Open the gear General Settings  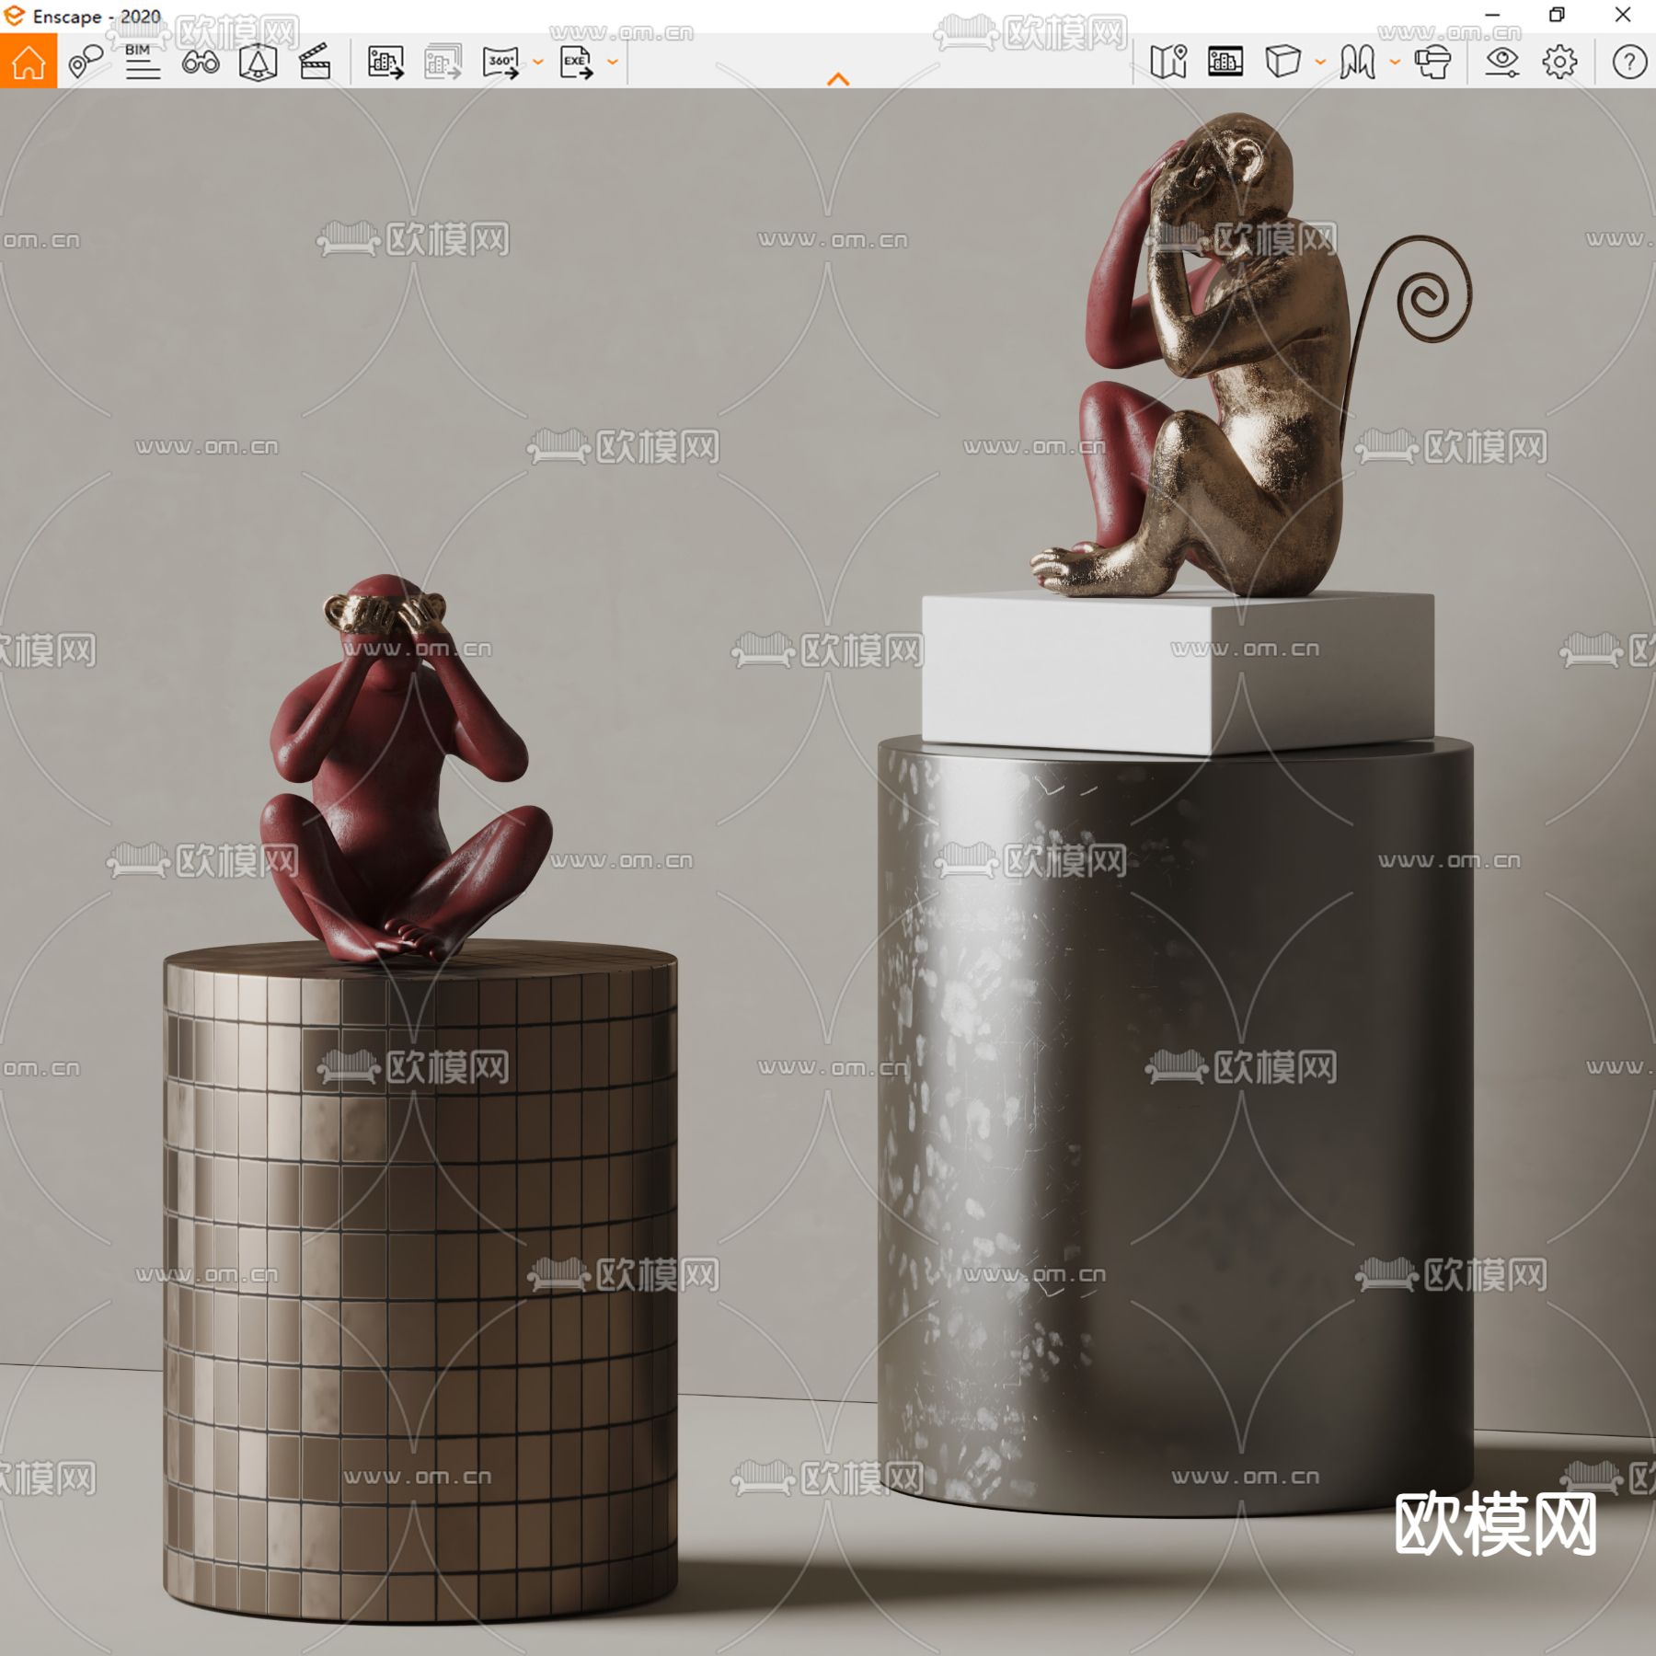[1559, 62]
